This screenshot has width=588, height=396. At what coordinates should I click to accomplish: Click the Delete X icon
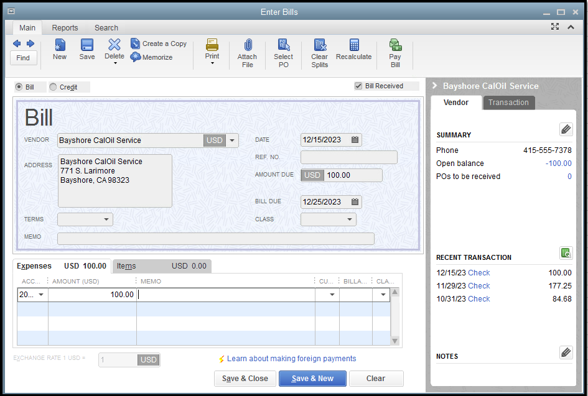(114, 45)
